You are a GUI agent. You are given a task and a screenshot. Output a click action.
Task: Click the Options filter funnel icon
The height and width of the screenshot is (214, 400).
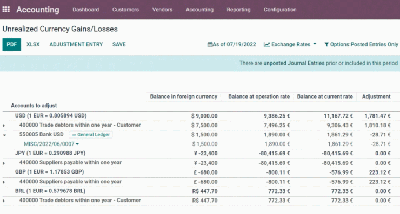click(326, 45)
